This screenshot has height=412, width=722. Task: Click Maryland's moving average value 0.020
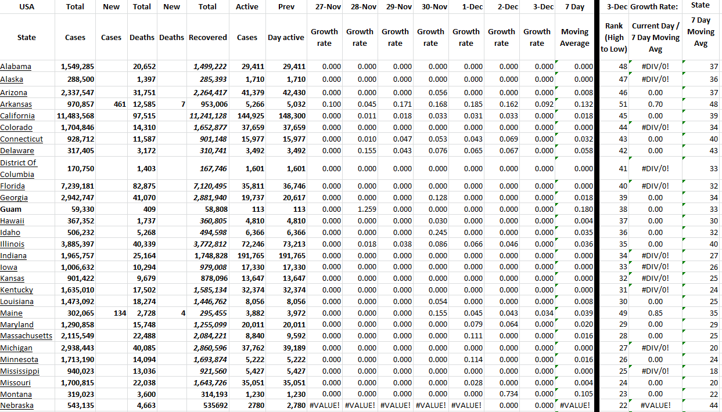click(584, 324)
